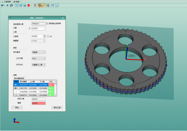
Task: Click the blue cross pan tool
Action: point(7,5)
